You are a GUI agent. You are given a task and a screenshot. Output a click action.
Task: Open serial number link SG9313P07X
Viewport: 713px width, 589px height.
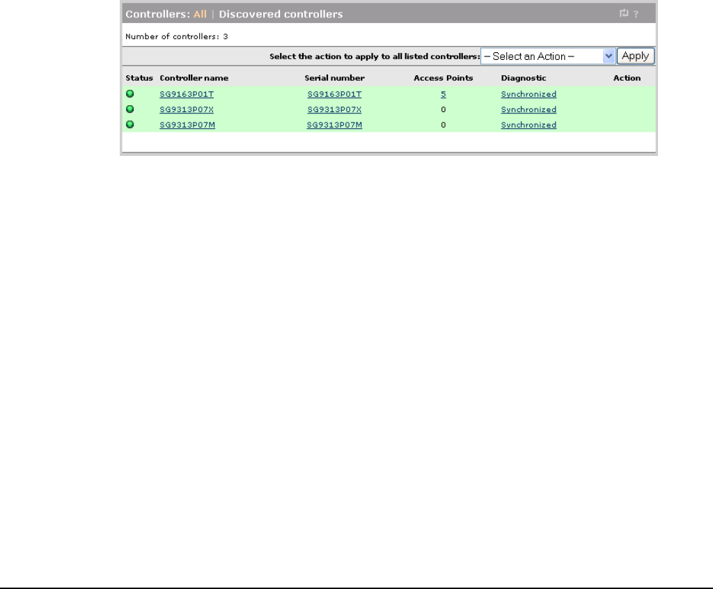pyautogui.click(x=334, y=109)
